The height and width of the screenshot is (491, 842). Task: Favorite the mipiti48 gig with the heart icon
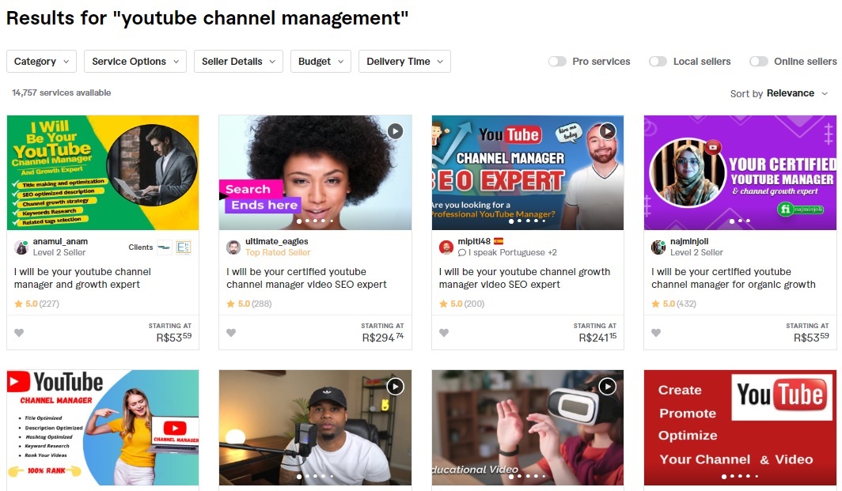click(443, 333)
